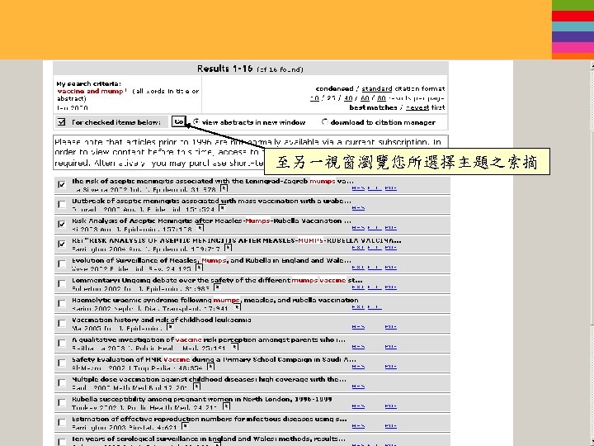Open article title 'Haemolytic uraemic syndrome following mumps'
594x446 pixels.
click(214, 300)
